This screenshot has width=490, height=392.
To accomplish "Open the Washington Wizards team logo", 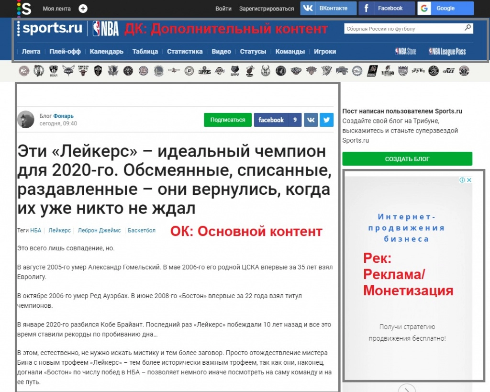I will 464,71.
